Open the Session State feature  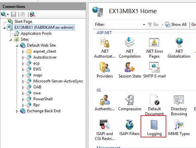coord(130,70)
